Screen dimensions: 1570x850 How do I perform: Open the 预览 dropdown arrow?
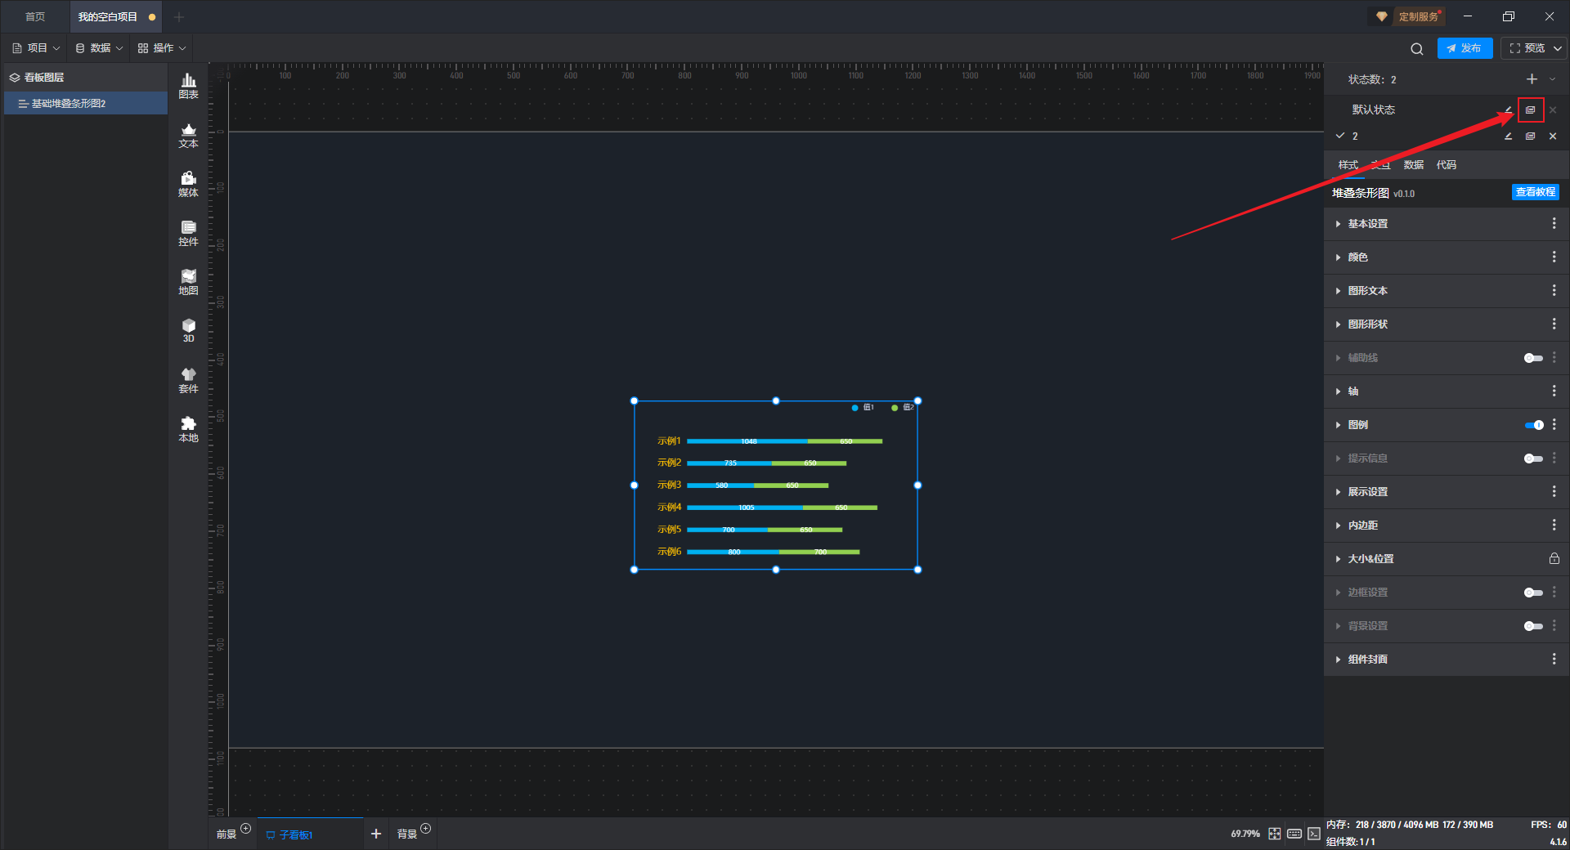[x=1558, y=48]
